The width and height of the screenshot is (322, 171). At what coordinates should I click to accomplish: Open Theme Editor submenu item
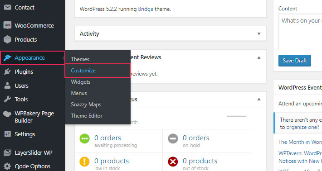click(x=87, y=116)
